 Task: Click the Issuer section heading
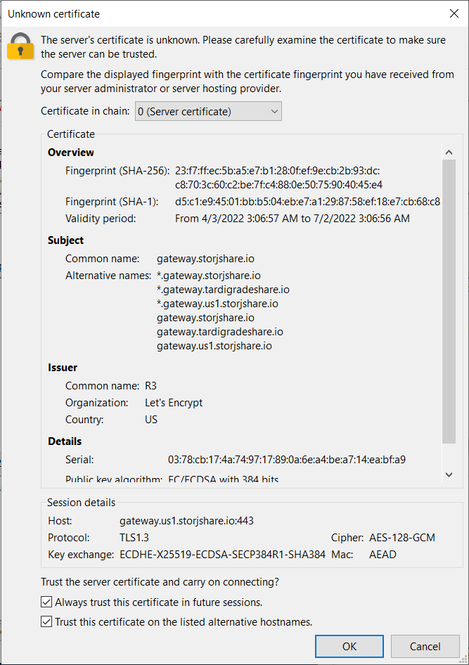click(63, 367)
